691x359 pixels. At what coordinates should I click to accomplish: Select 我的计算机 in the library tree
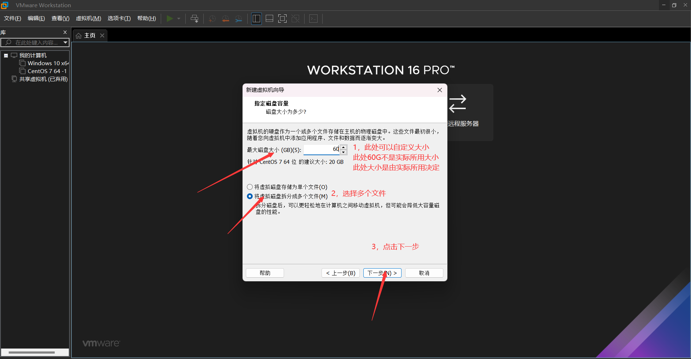point(33,55)
